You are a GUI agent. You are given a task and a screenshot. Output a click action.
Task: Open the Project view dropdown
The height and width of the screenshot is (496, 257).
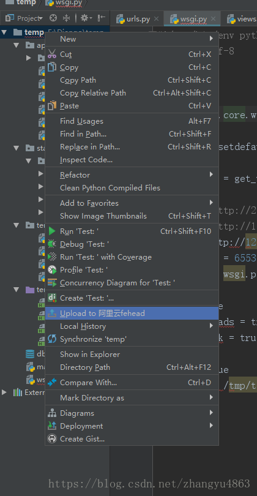[x=24, y=18]
